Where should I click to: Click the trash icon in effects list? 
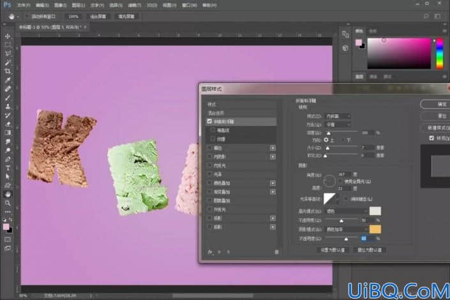[276, 252]
